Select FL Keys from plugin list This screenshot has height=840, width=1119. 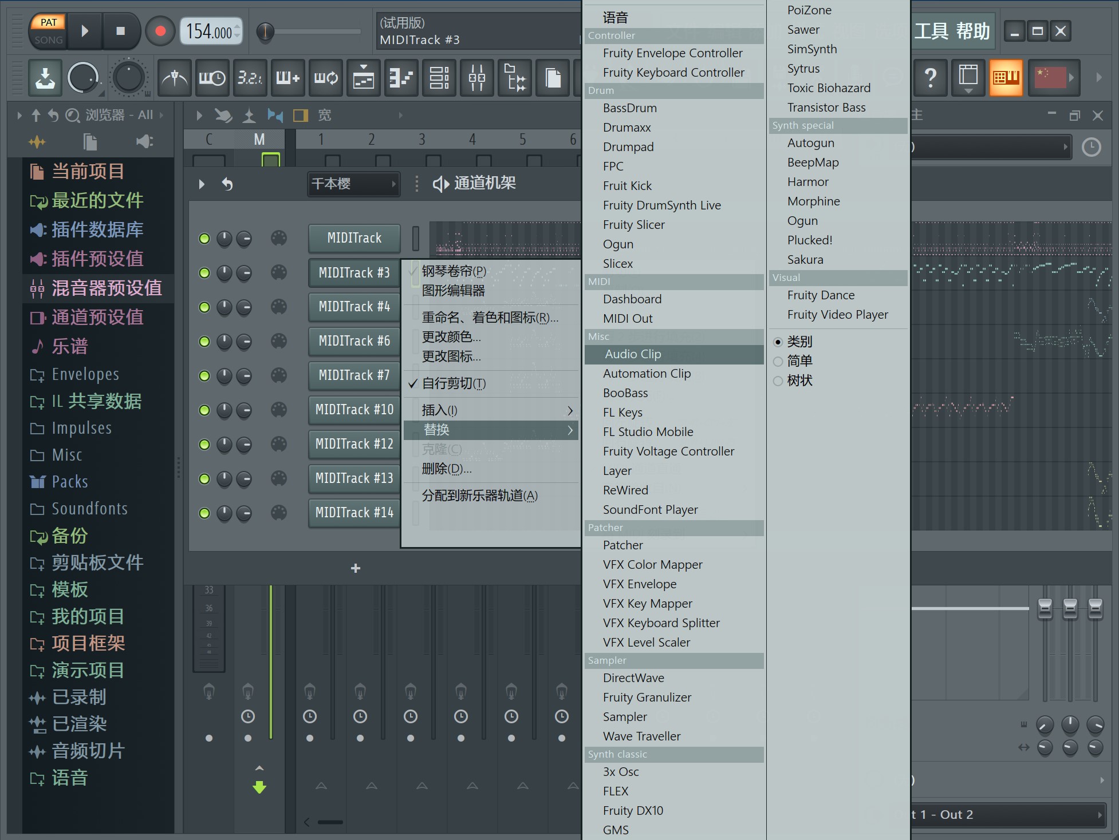(674, 413)
